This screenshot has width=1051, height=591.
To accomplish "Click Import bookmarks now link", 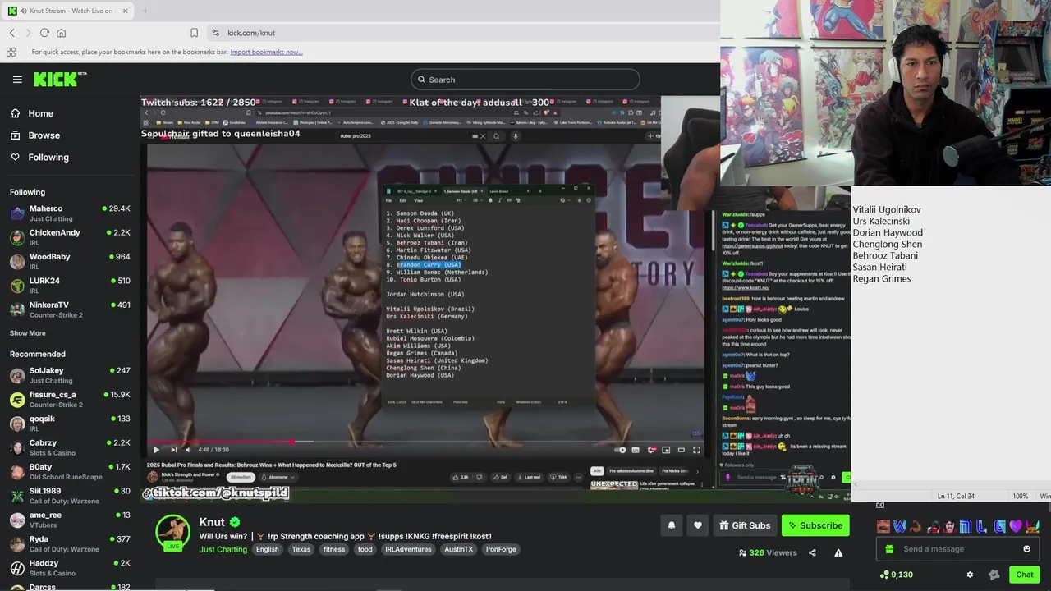I will coord(266,52).
